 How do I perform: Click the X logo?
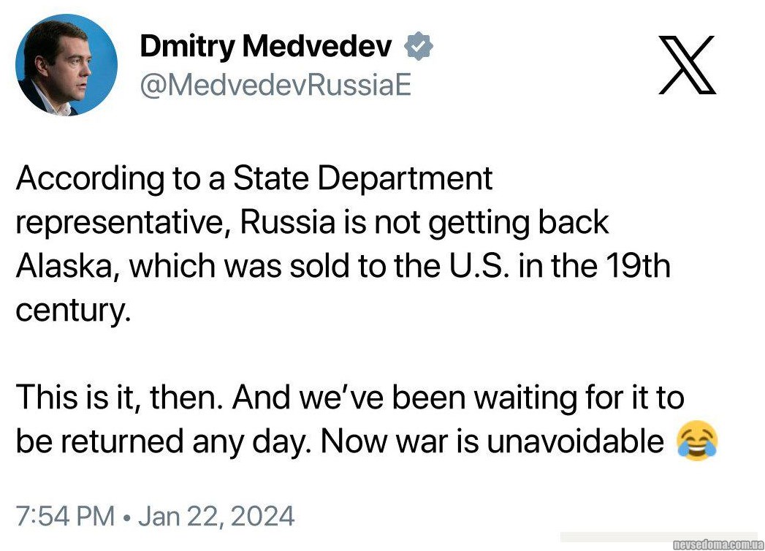point(687,66)
